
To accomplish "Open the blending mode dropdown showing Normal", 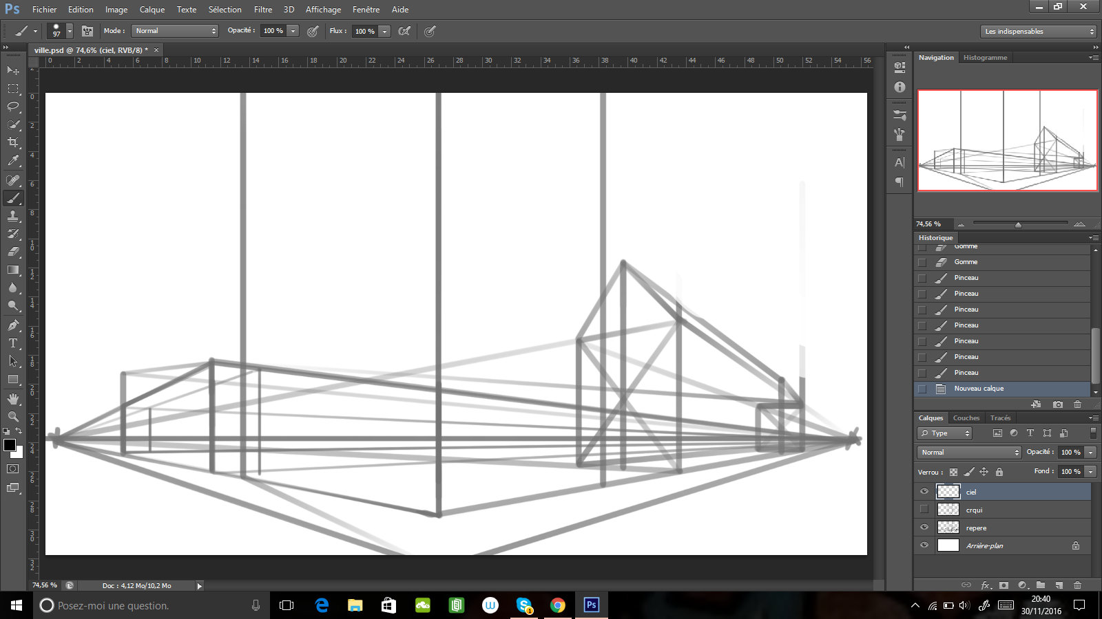I will tap(968, 452).
